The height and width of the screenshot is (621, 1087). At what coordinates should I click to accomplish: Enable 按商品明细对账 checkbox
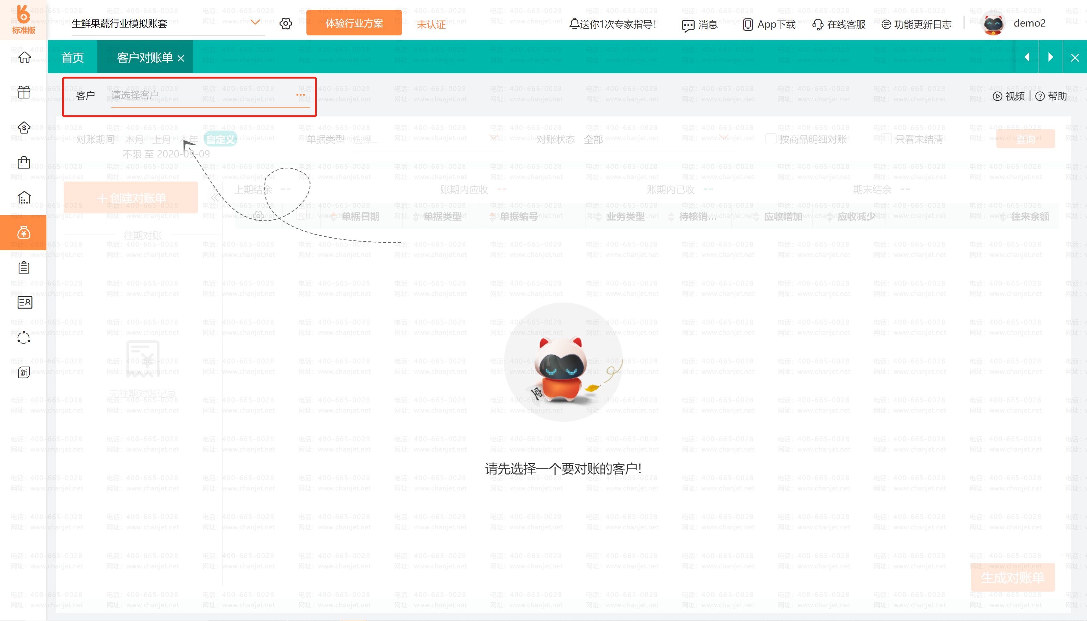coord(771,139)
